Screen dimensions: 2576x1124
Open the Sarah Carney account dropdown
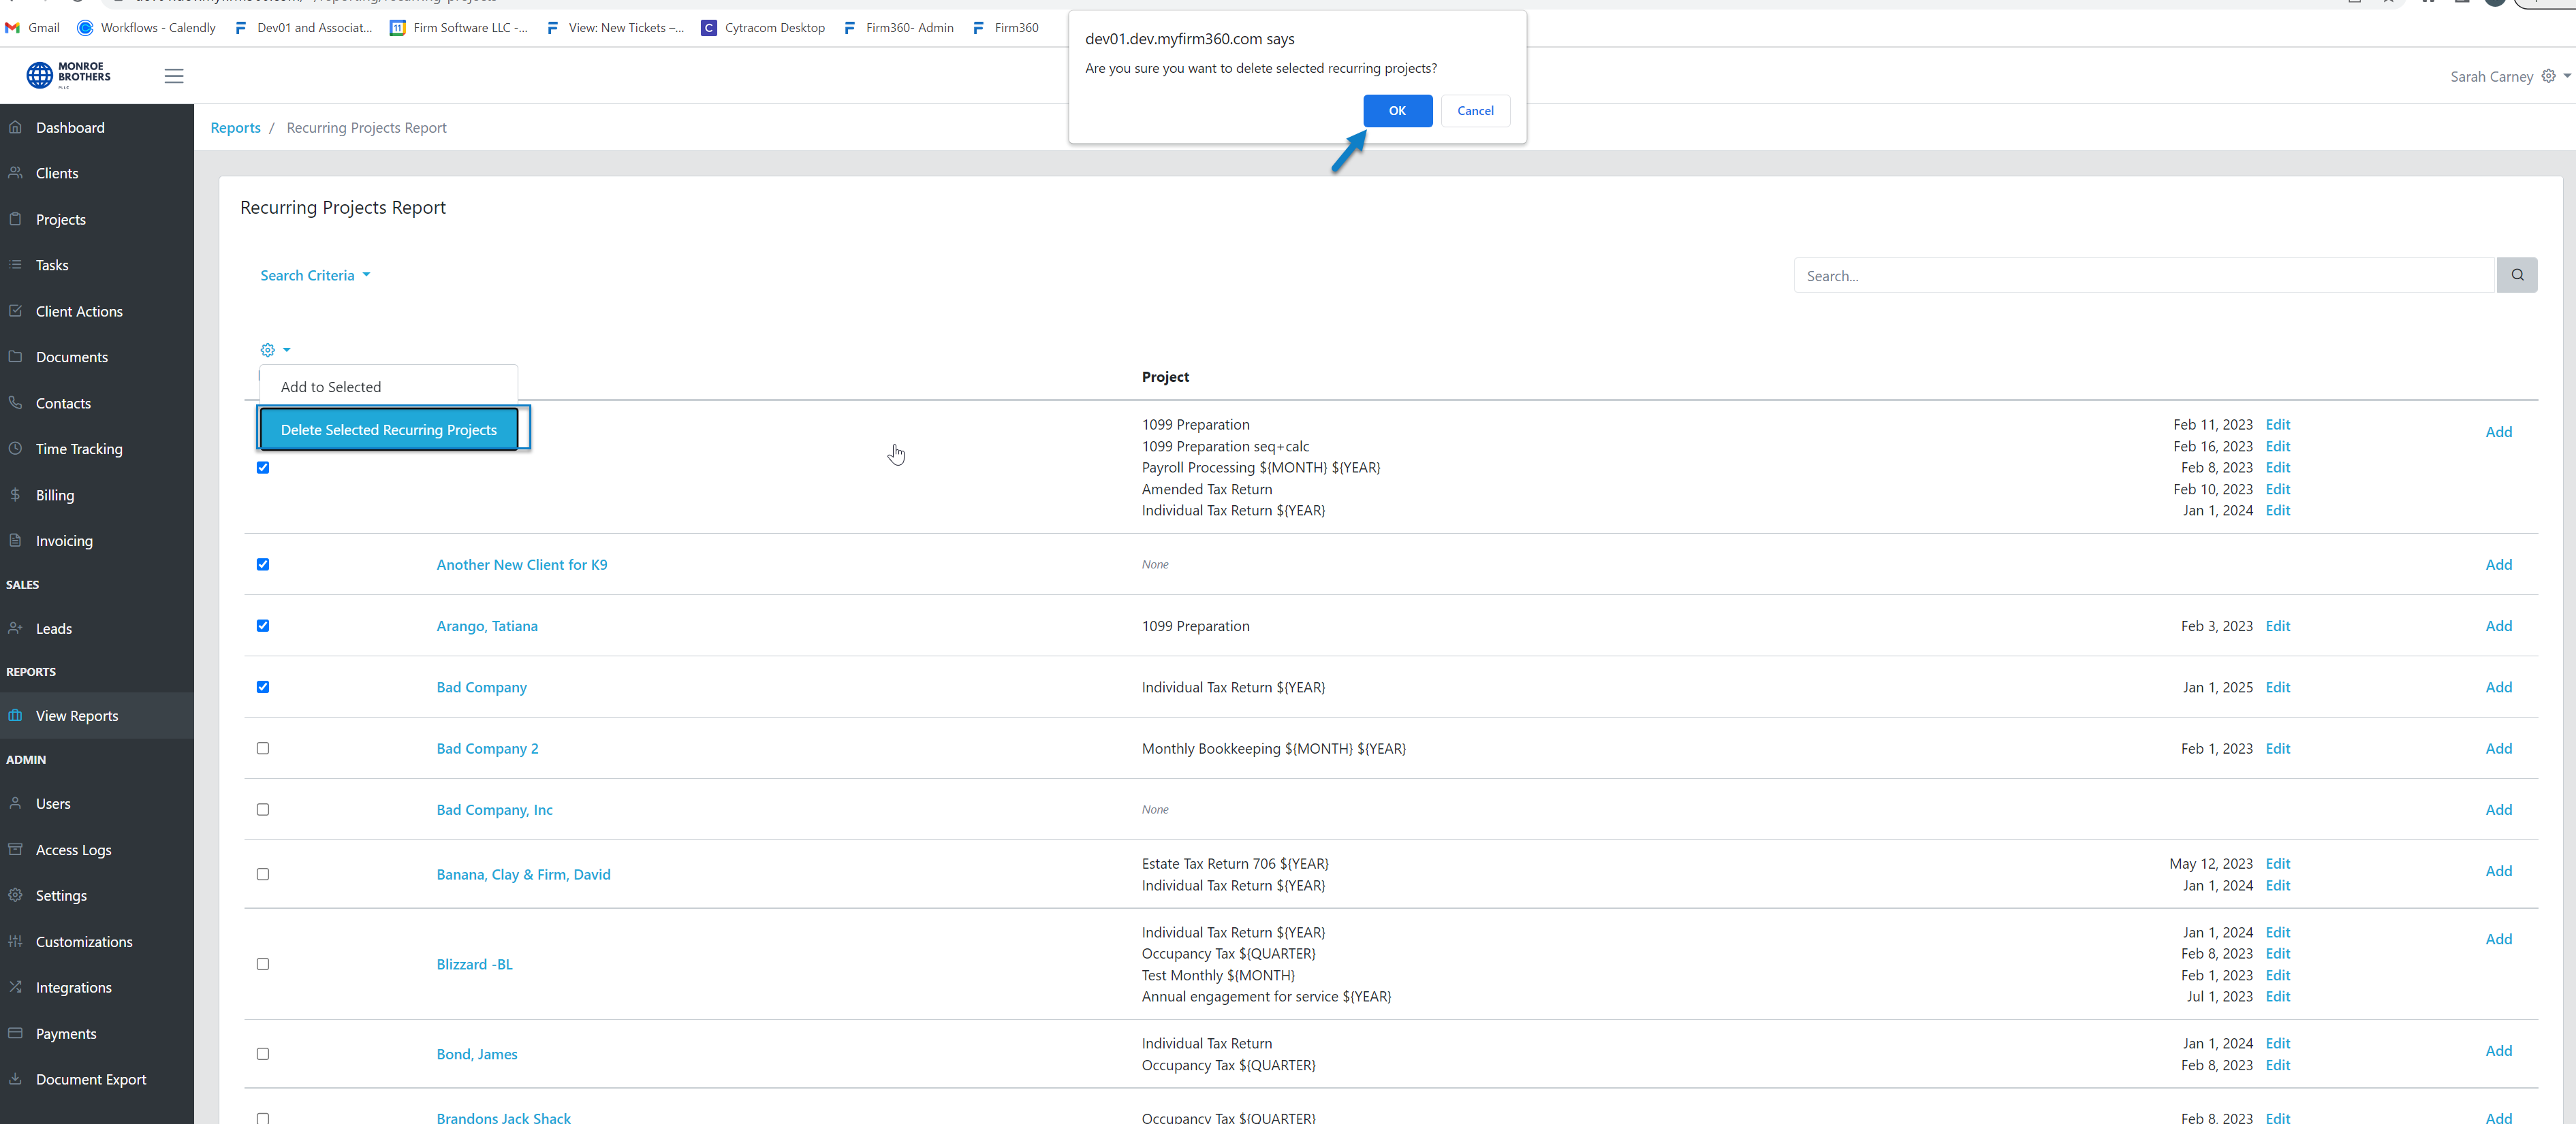click(2509, 76)
